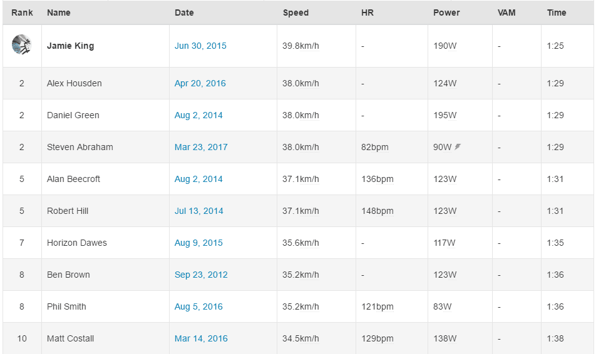Click the Speed column header
Screen dimensions: 596x354
pos(295,13)
